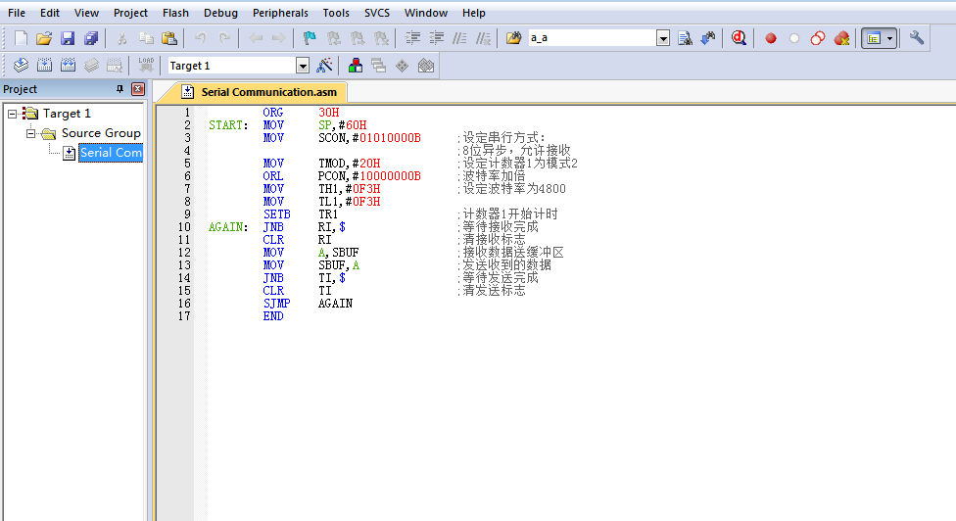Open the Peripherals menu
The height and width of the screenshot is (521, 956).
[280, 13]
